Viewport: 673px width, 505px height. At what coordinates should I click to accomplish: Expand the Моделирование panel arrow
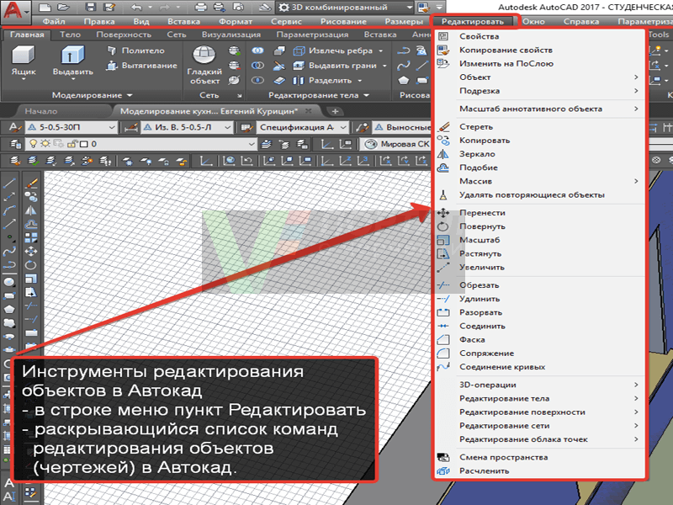pos(130,95)
